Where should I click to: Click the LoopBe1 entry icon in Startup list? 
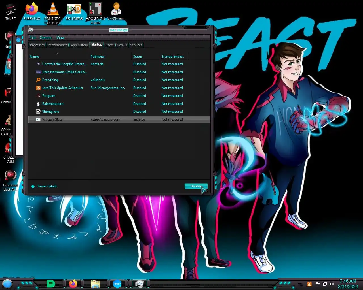point(38,64)
